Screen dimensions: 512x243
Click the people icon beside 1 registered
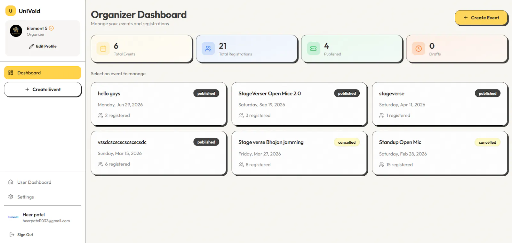pos(382,115)
